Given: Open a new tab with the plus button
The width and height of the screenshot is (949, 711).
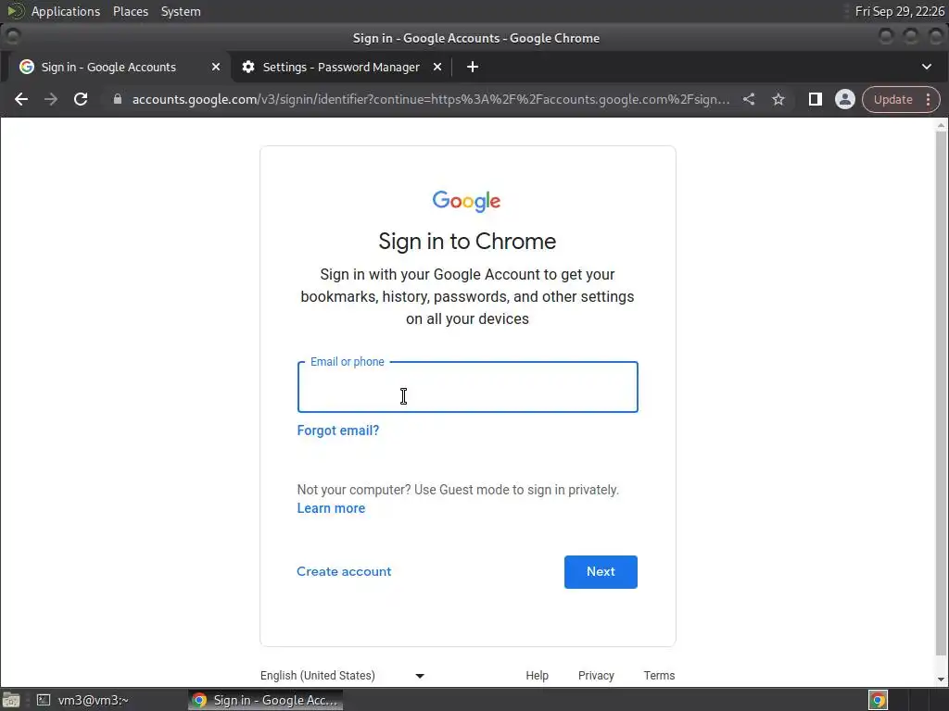Looking at the screenshot, I should [x=473, y=67].
